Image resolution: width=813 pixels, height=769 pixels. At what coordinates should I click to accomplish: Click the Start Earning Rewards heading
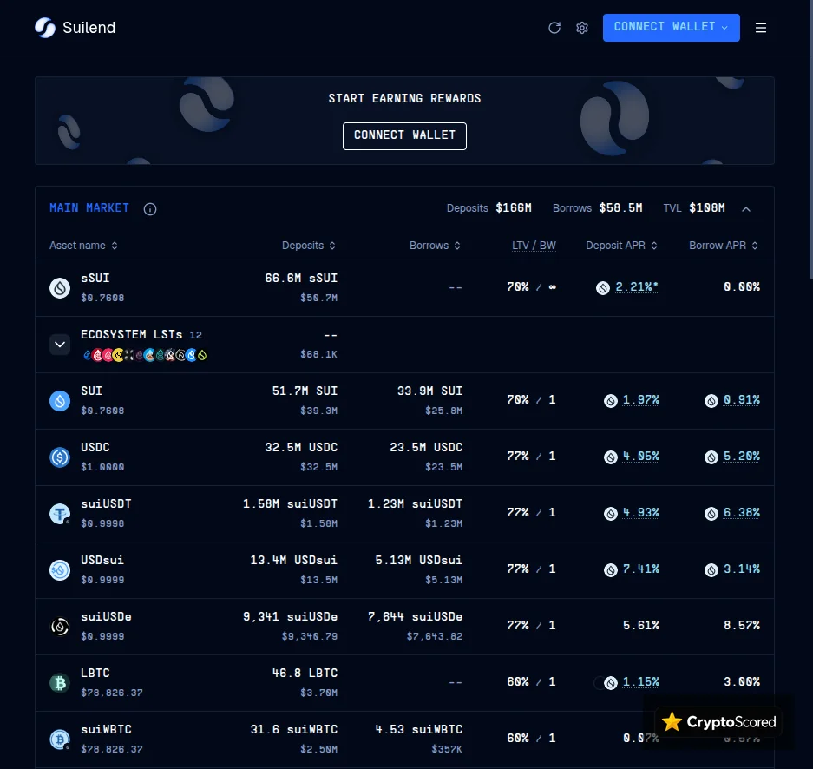click(x=404, y=99)
